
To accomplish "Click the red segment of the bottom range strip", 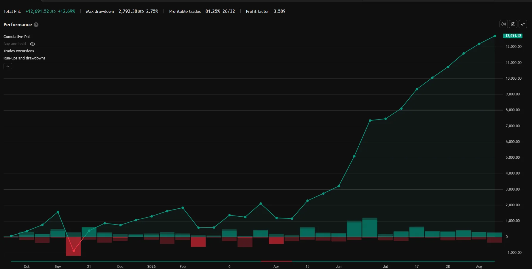I will point(276,261).
